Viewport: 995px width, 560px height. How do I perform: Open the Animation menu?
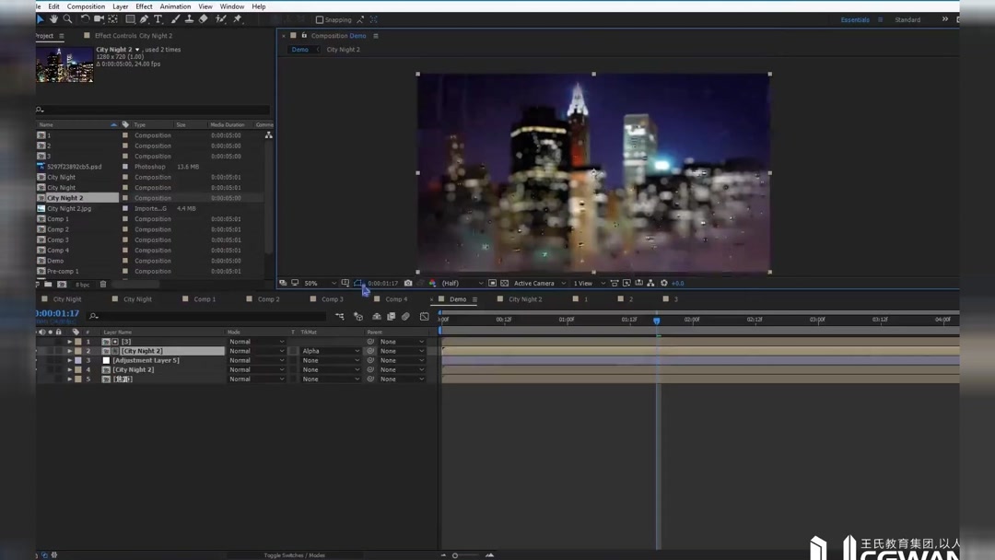(x=175, y=6)
